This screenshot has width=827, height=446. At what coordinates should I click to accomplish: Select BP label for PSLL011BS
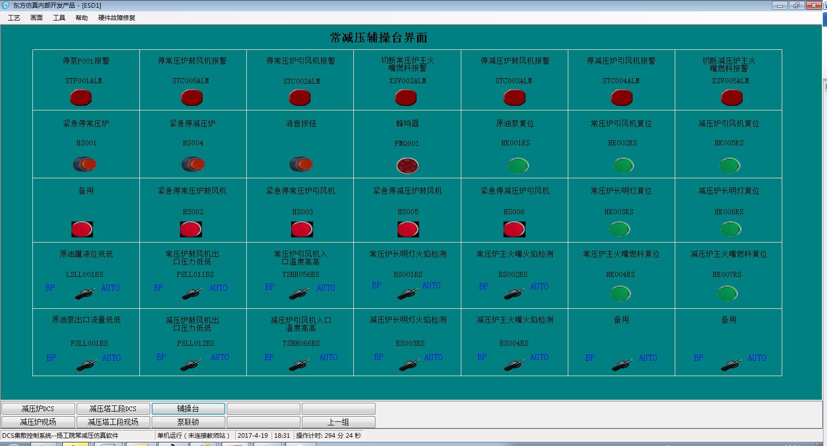click(158, 288)
